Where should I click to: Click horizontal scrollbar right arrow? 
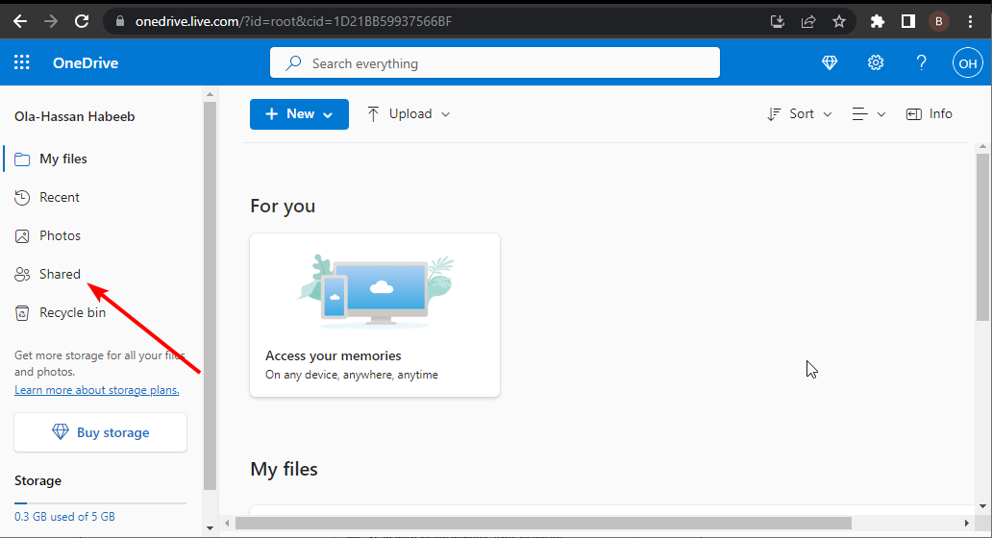coord(967,523)
